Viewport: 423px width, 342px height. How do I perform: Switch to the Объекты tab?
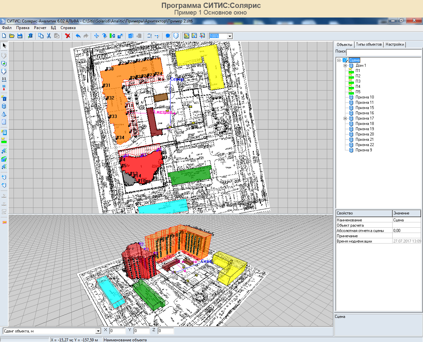(x=344, y=44)
